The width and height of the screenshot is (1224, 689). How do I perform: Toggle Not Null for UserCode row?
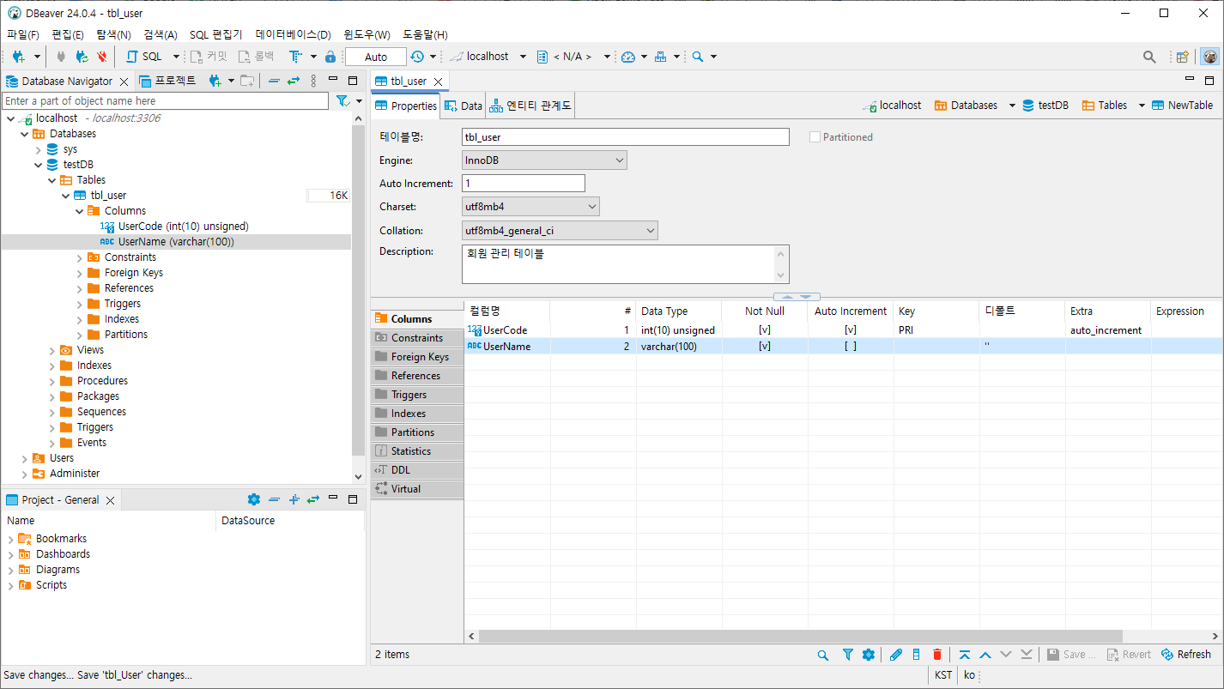(765, 330)
